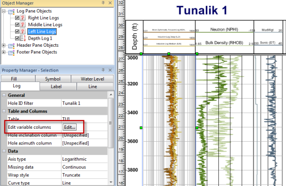The height and width of the screenshot is (186, 286).
Task: Pin the Object Manager panel
Action: click(x=103, y=3)
